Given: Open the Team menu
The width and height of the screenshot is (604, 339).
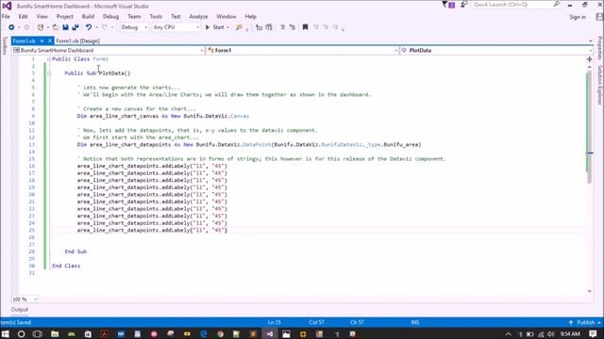Looking at the screenshot, I should 134,17.
